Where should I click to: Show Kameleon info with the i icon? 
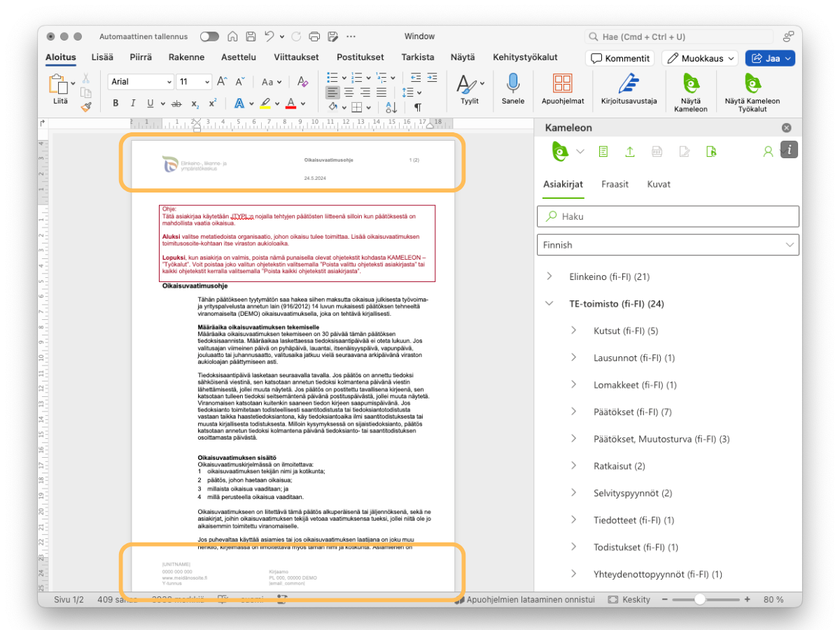point(789,149)
